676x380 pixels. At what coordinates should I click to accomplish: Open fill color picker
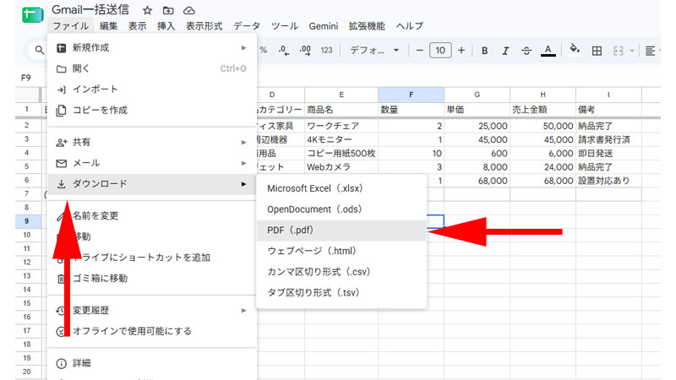(x=575, y=49)
